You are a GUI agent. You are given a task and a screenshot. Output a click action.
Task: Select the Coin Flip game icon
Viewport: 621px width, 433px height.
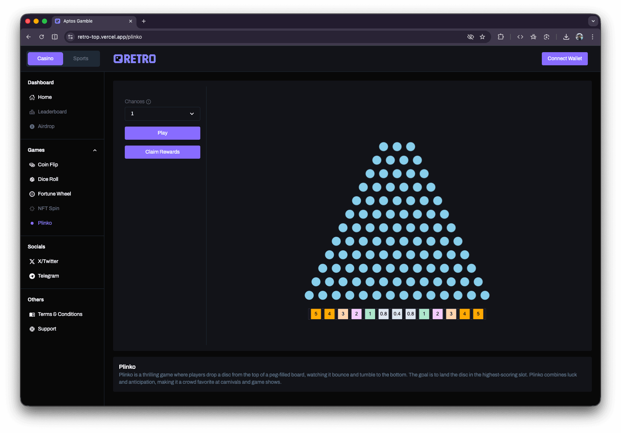(32, 165)
